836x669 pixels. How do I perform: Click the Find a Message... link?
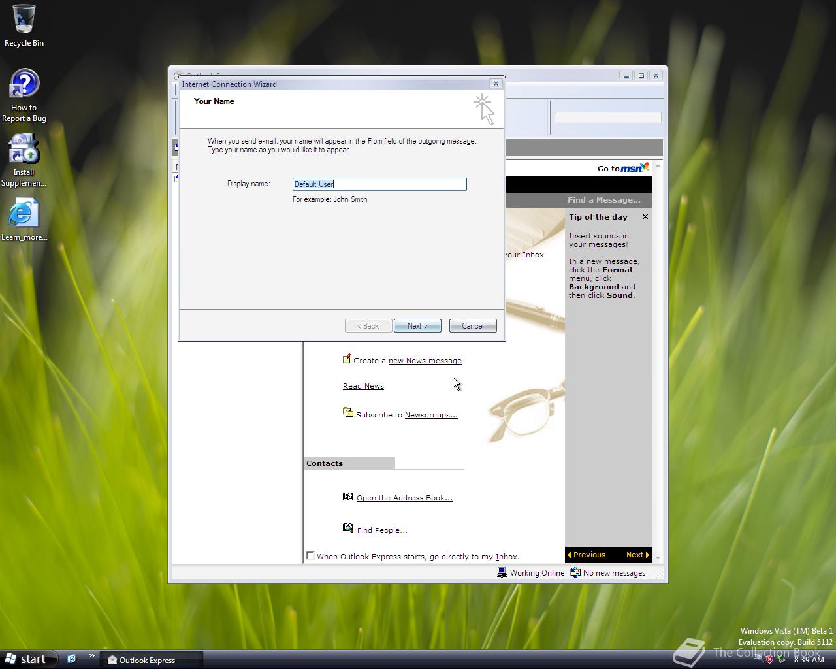point(604,200)
